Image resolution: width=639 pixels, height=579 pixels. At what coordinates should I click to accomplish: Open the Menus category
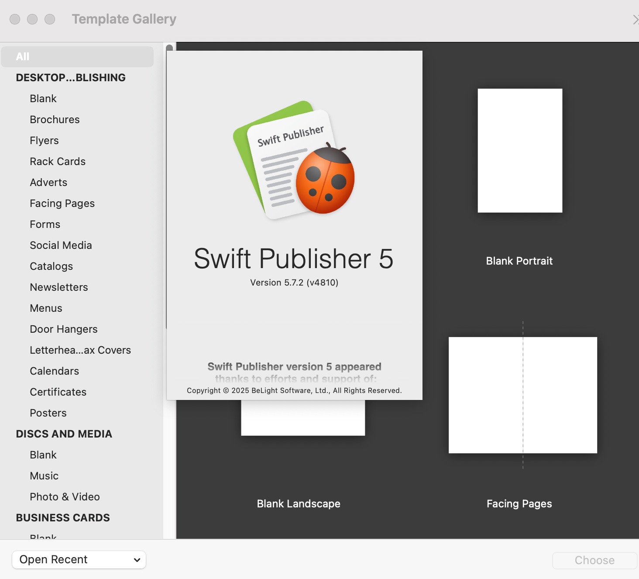(x=46, y=308)
